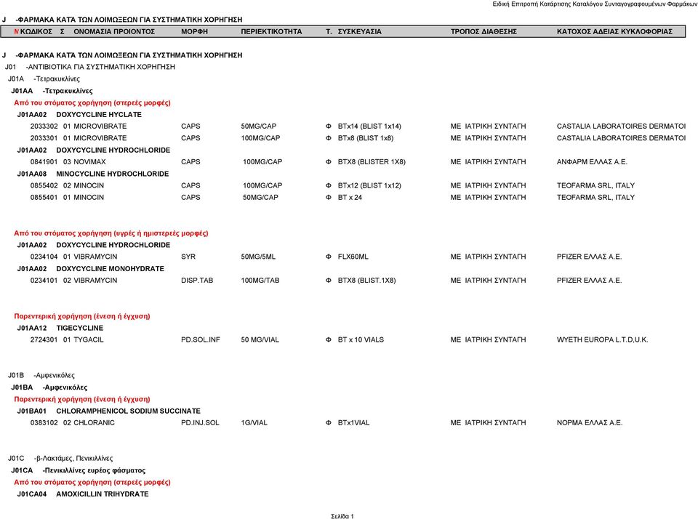Screen dimensions: 698x519
Task: Click ΜΕ ΙΑΤΡΙΚΗ ΣΥΝΤΑΓΗ for TYGACIL row
Action: [x=488, y=340]
